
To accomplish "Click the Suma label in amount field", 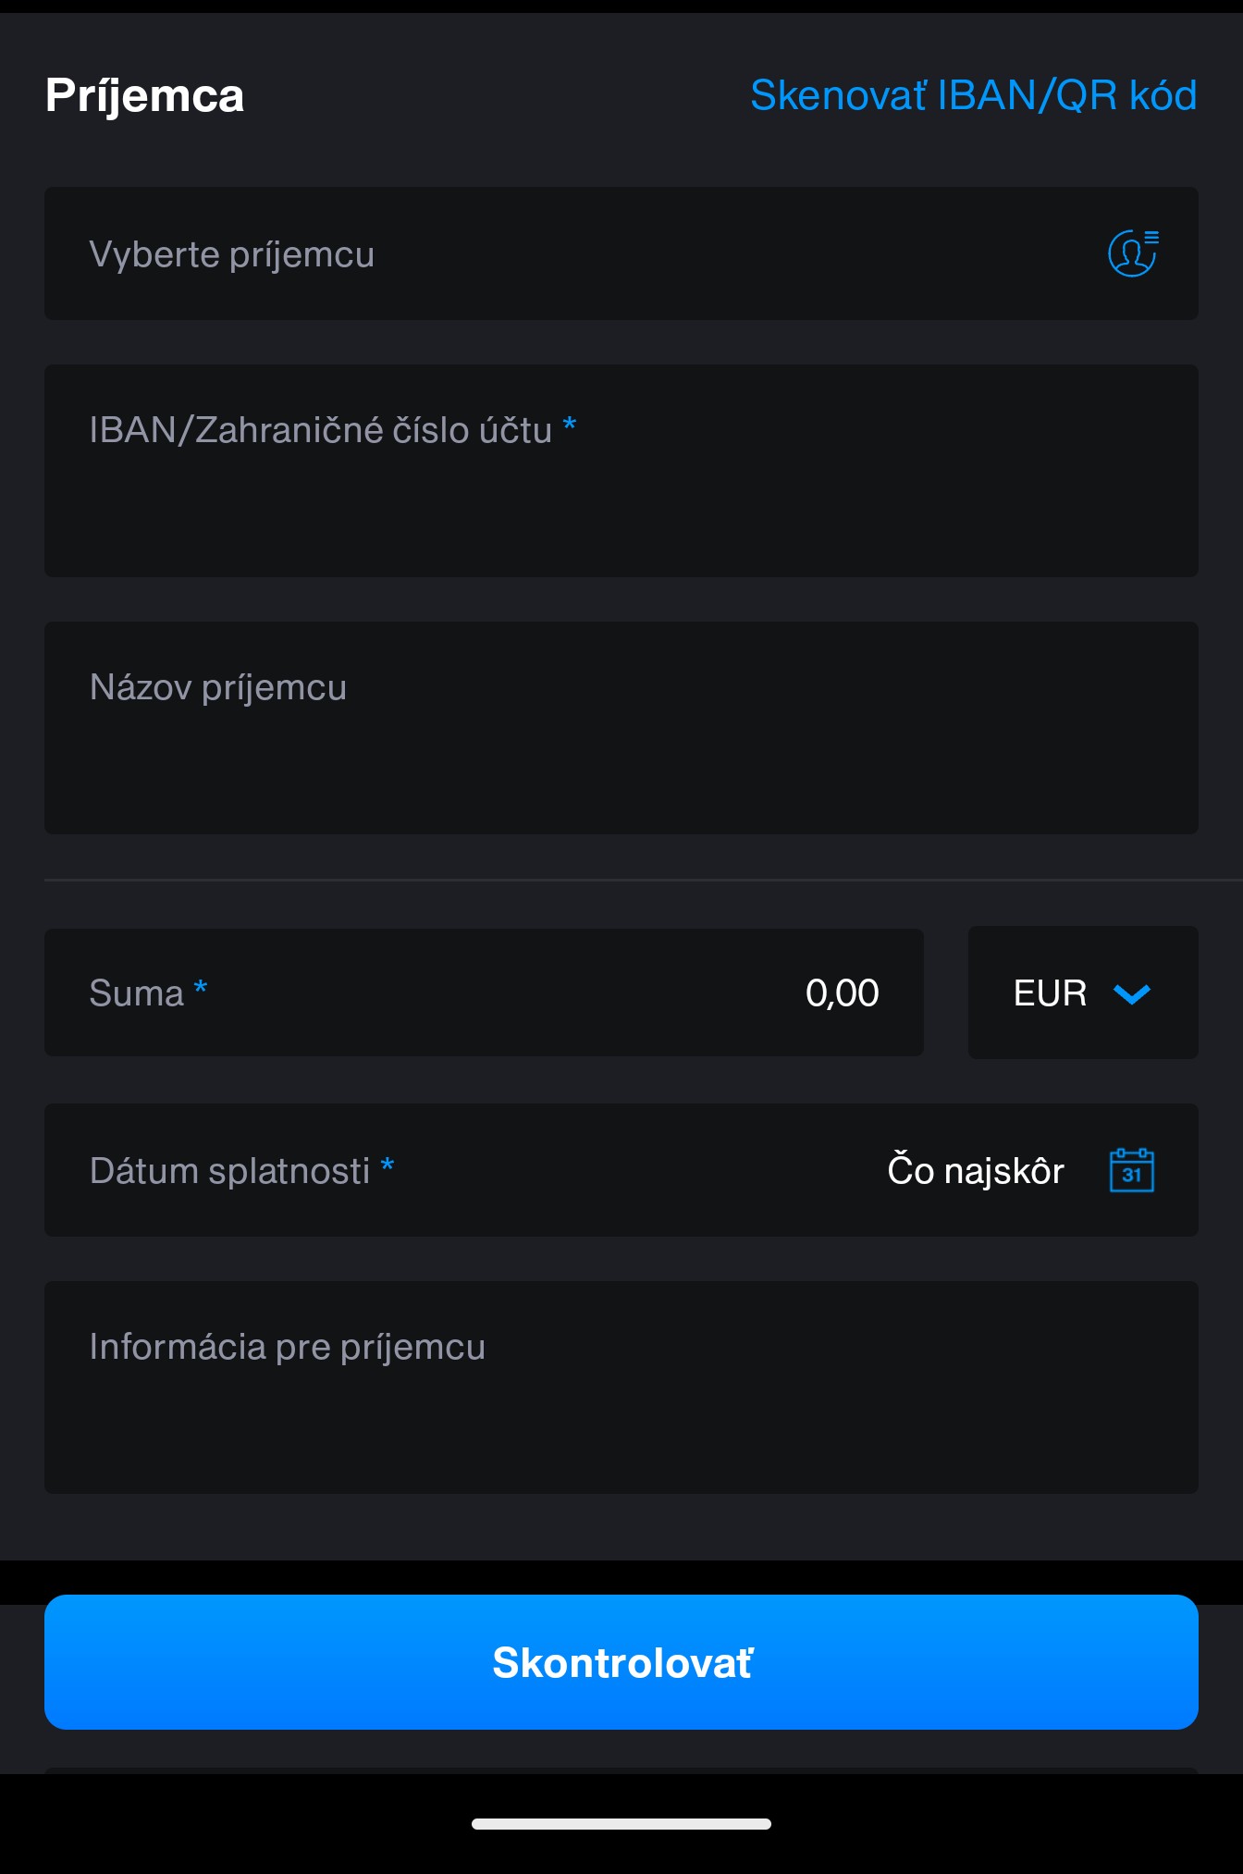I will click(137, 993).
